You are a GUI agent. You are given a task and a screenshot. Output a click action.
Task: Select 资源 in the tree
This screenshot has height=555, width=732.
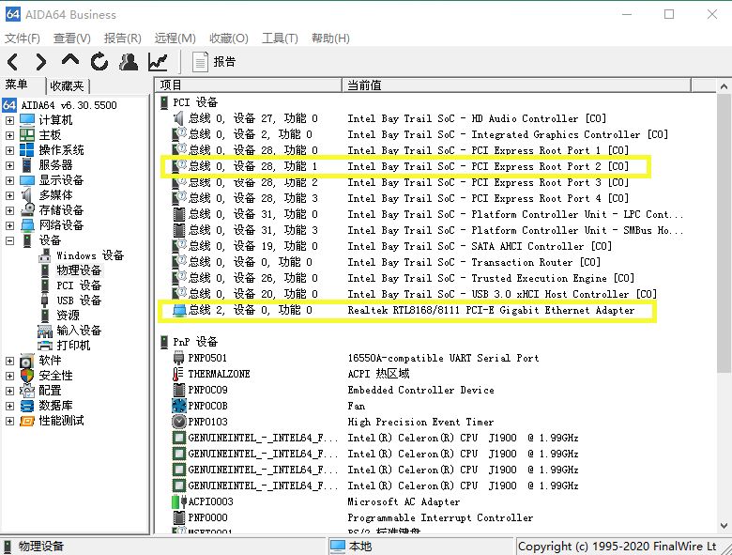pyautogui.click(x=68, y=315)
